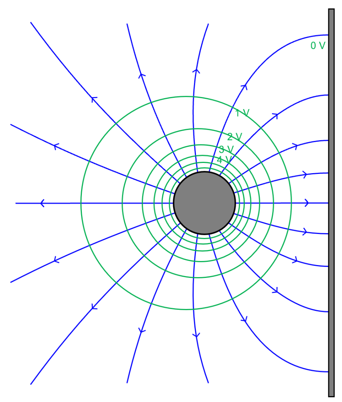Click arrowhead on downward field line below sphere
342x402 pixels.
[x=196, y=335]
